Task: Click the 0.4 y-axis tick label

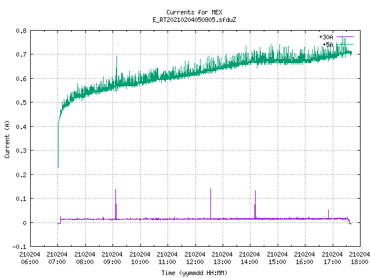Action: 21,127
